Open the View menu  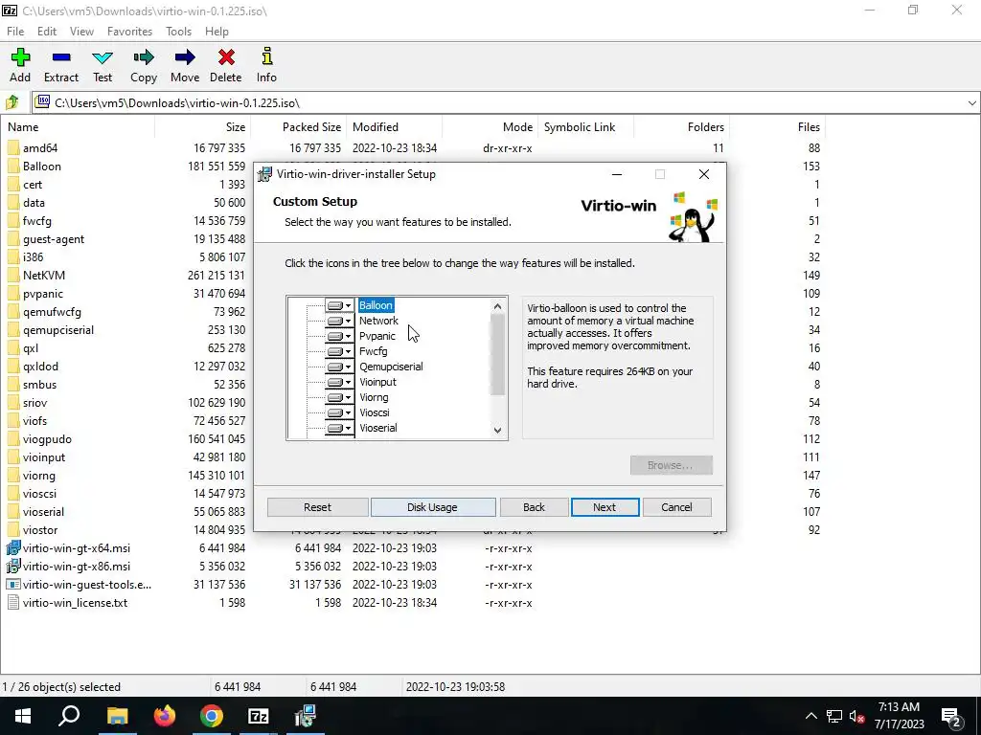(82, 32)
